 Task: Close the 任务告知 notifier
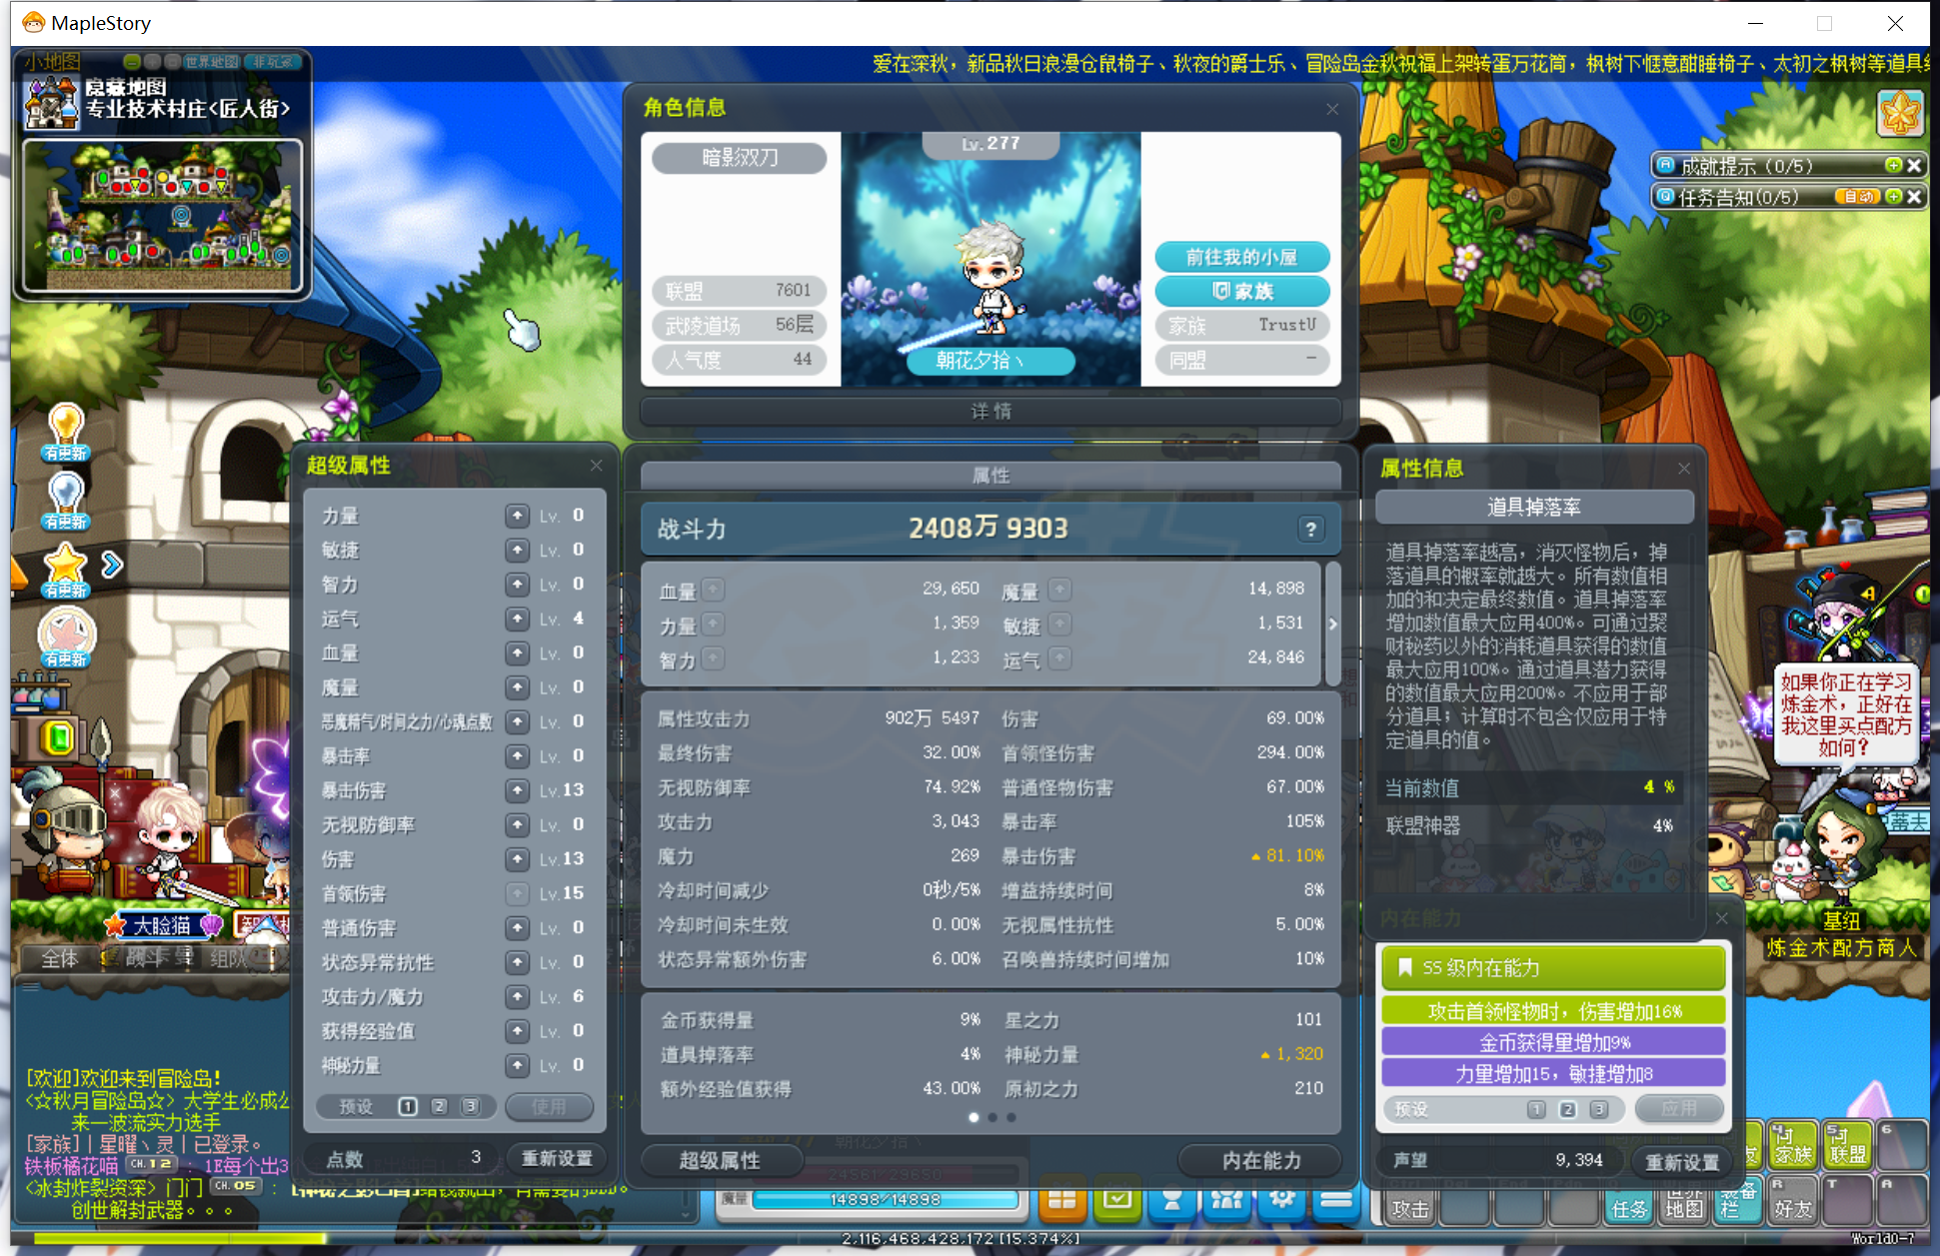click(x=1914, y=197)
